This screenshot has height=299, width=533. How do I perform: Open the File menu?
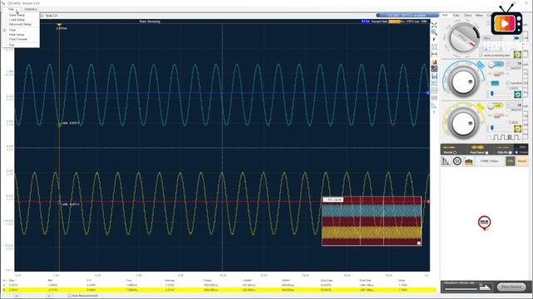[x=11, y=9]
